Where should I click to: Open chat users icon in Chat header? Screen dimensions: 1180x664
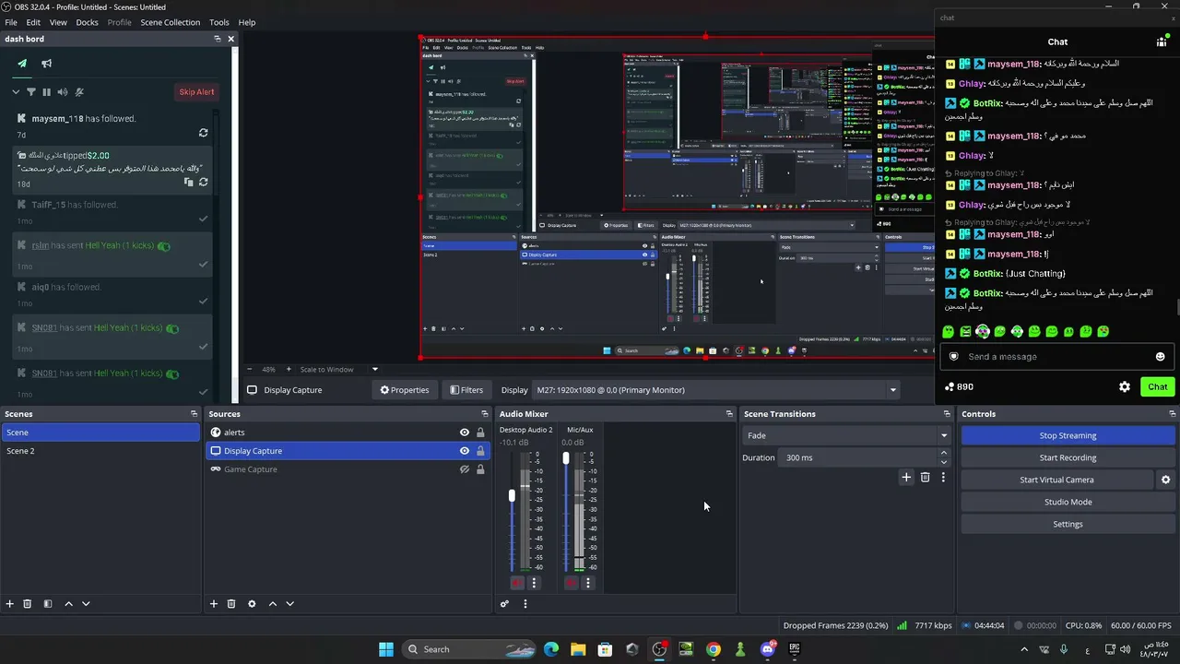(1162, 41)
